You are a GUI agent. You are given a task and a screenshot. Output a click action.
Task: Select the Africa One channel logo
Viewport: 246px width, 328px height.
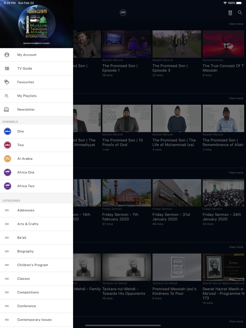[x=7, y=172]
